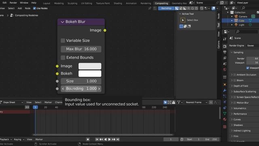The image size is (259, 146).
Task: Expand the Depth of Field panel
Action: point(231,86)
